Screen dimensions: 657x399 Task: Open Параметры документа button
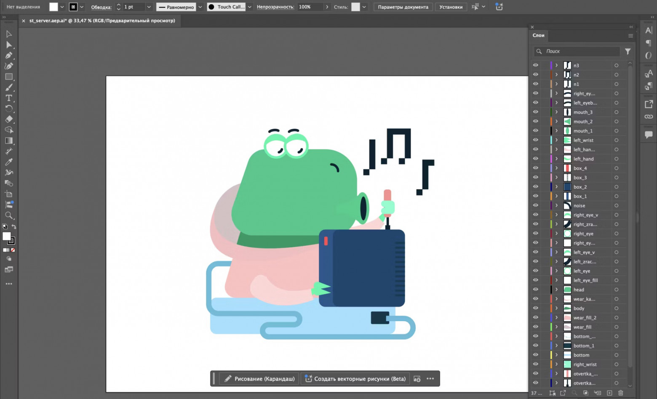click(x=403, y=7)
